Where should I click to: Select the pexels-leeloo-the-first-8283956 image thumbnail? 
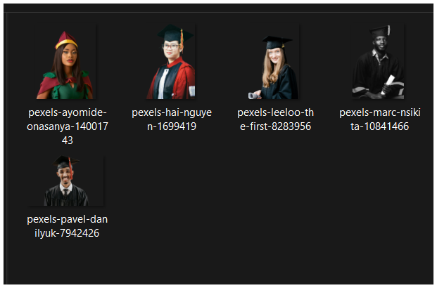pyautogui.click(x=274, y=62)
